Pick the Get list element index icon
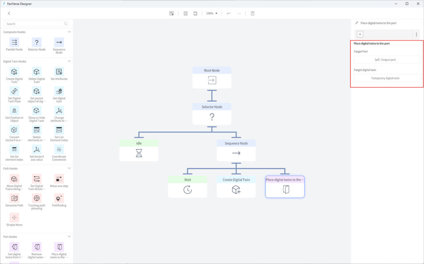Image resolution: width=424 pixels, height=264 pixels. [x=14, y=150]
